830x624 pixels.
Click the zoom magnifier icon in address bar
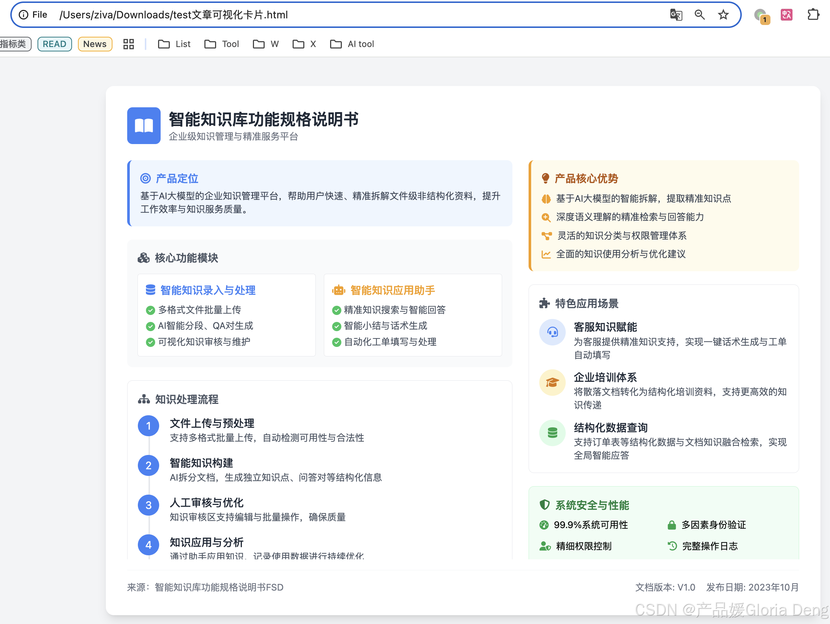click(700, 15)
